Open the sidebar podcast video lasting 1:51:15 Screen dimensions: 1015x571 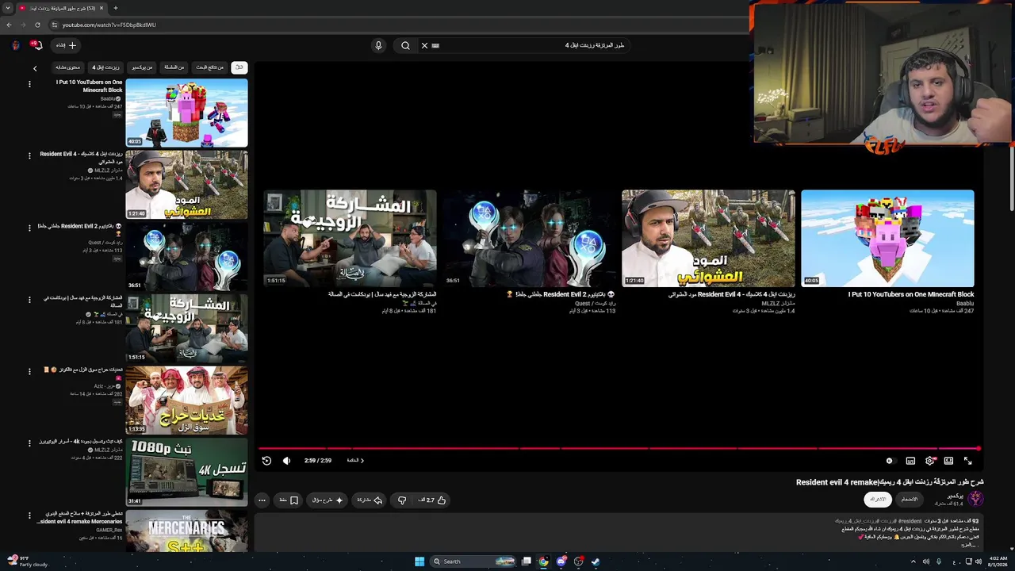(186, 328)
